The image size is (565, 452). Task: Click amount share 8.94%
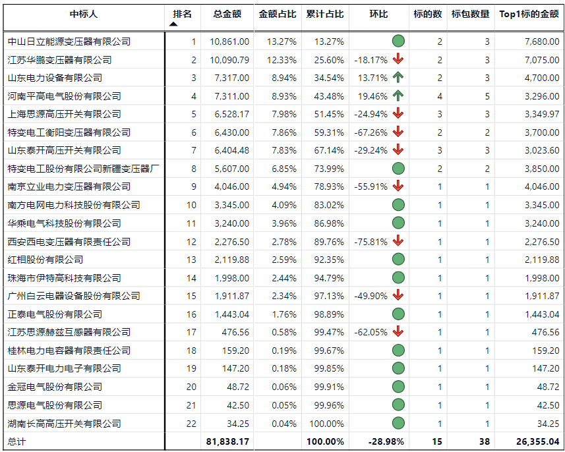click(x=284, y=78)
